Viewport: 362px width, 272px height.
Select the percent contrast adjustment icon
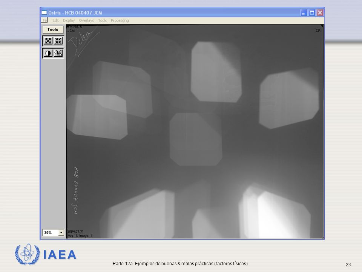(58, 53)
